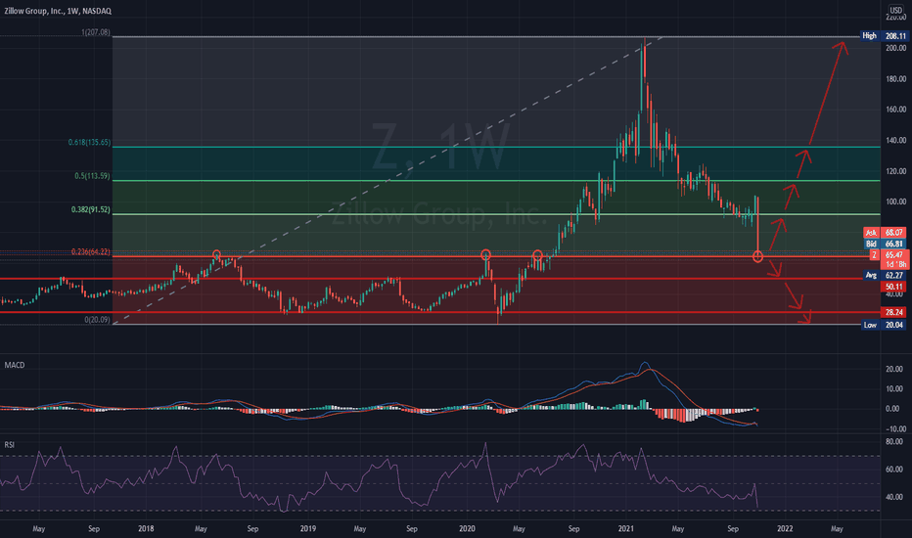Click the May label right after 2022
The width and height of the screenshot is (912, 538).
(837, 528)
